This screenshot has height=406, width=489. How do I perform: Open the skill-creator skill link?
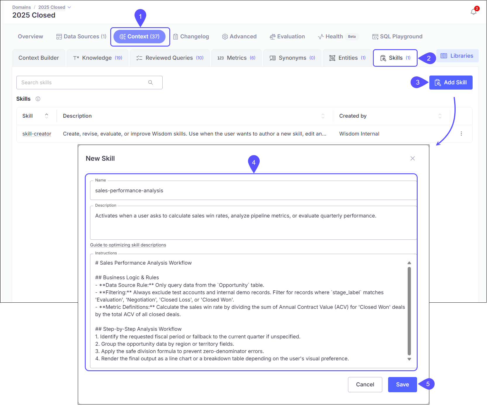pyautogui.click(x=37, y=134)
